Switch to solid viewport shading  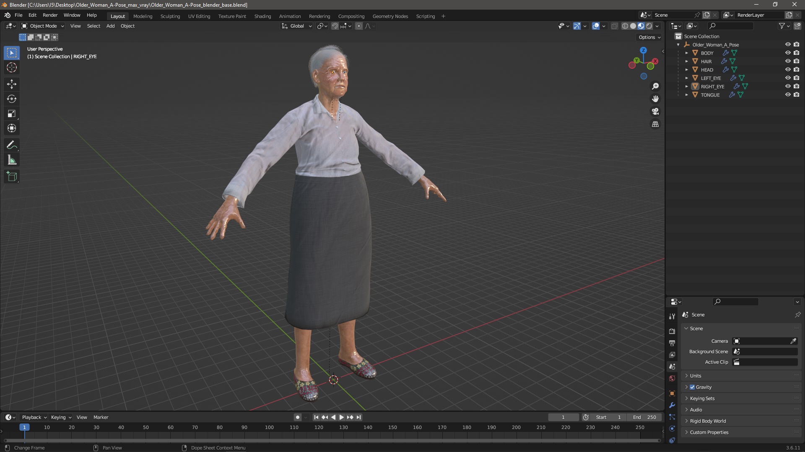pyautogui.click(x=633, y=26)
